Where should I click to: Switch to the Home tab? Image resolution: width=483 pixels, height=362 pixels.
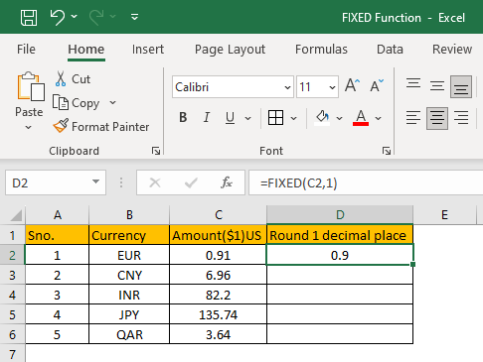[86, 50]
